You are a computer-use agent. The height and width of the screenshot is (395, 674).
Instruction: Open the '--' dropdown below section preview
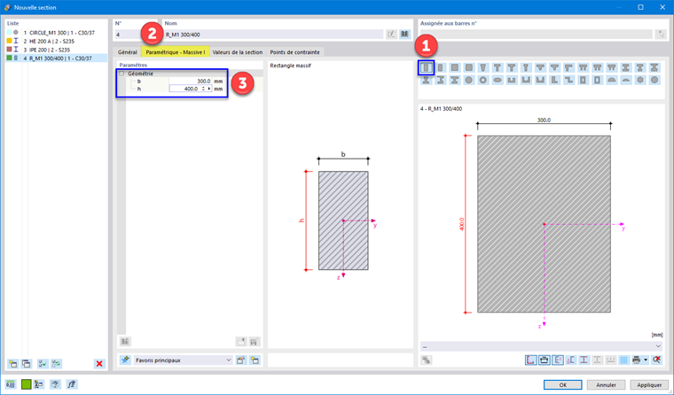(541, 346)
